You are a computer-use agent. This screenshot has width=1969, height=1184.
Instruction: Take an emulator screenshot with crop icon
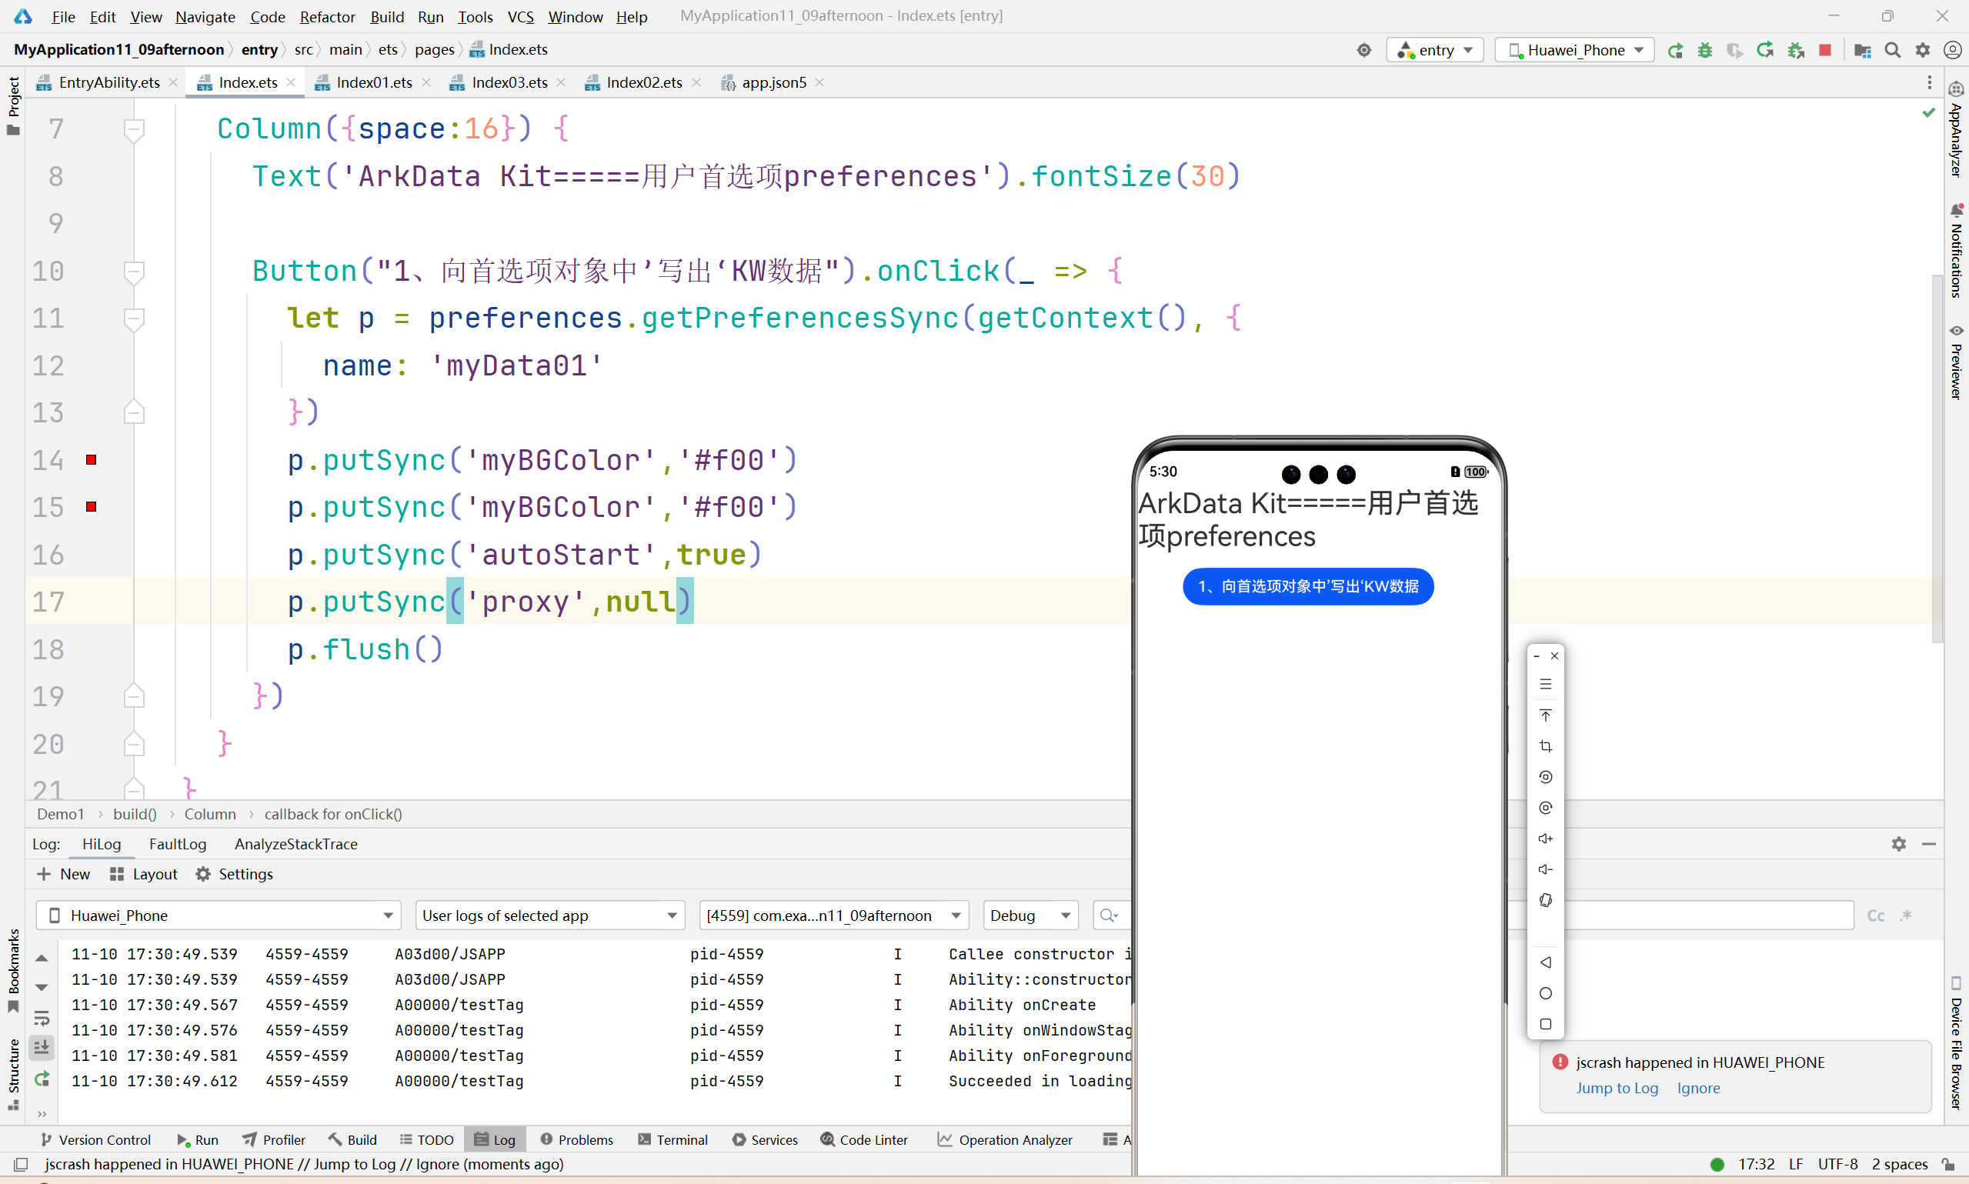(x=1545, y=746)
